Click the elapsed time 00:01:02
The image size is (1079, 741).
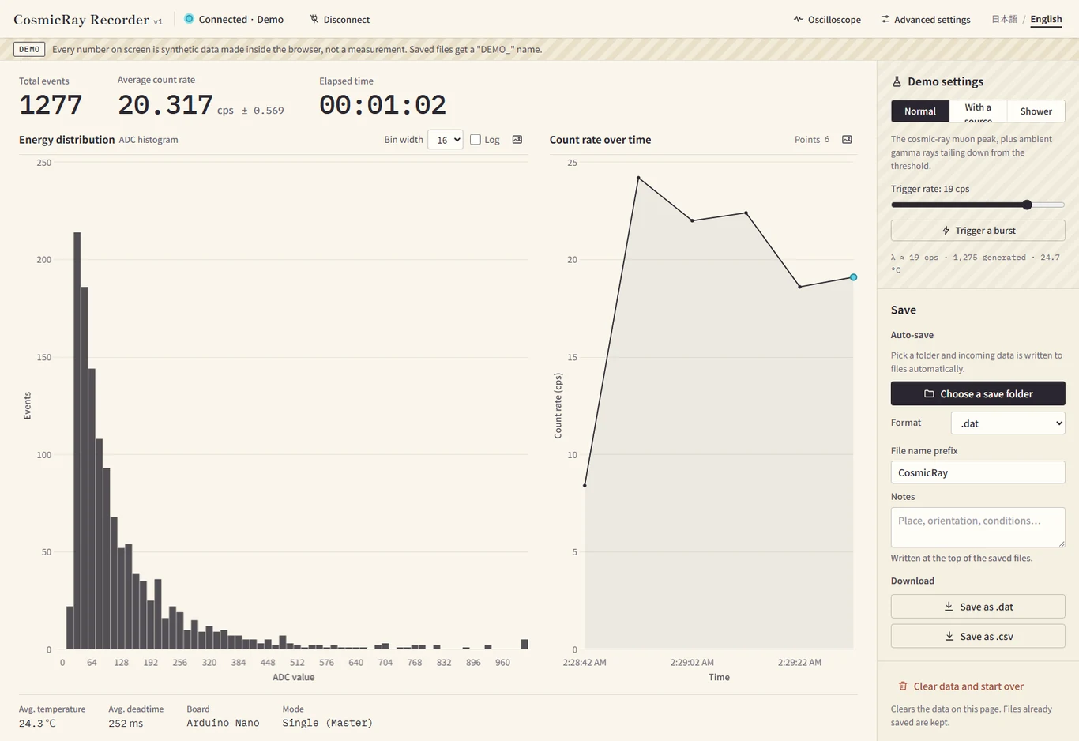click(x=382, y=105)
